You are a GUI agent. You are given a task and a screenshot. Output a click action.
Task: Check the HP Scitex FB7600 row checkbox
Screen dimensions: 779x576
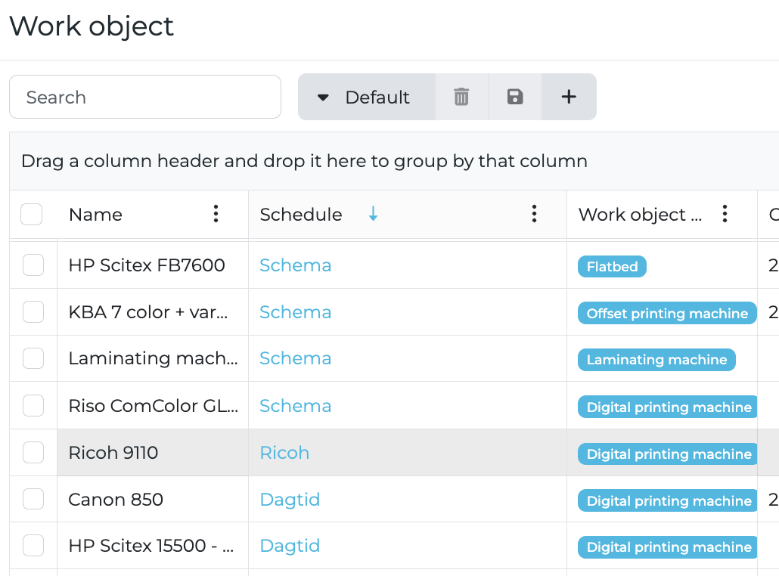click(x=33, y=265)
